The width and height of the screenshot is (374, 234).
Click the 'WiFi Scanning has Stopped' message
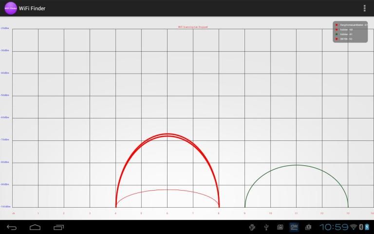tap(193, 27)
